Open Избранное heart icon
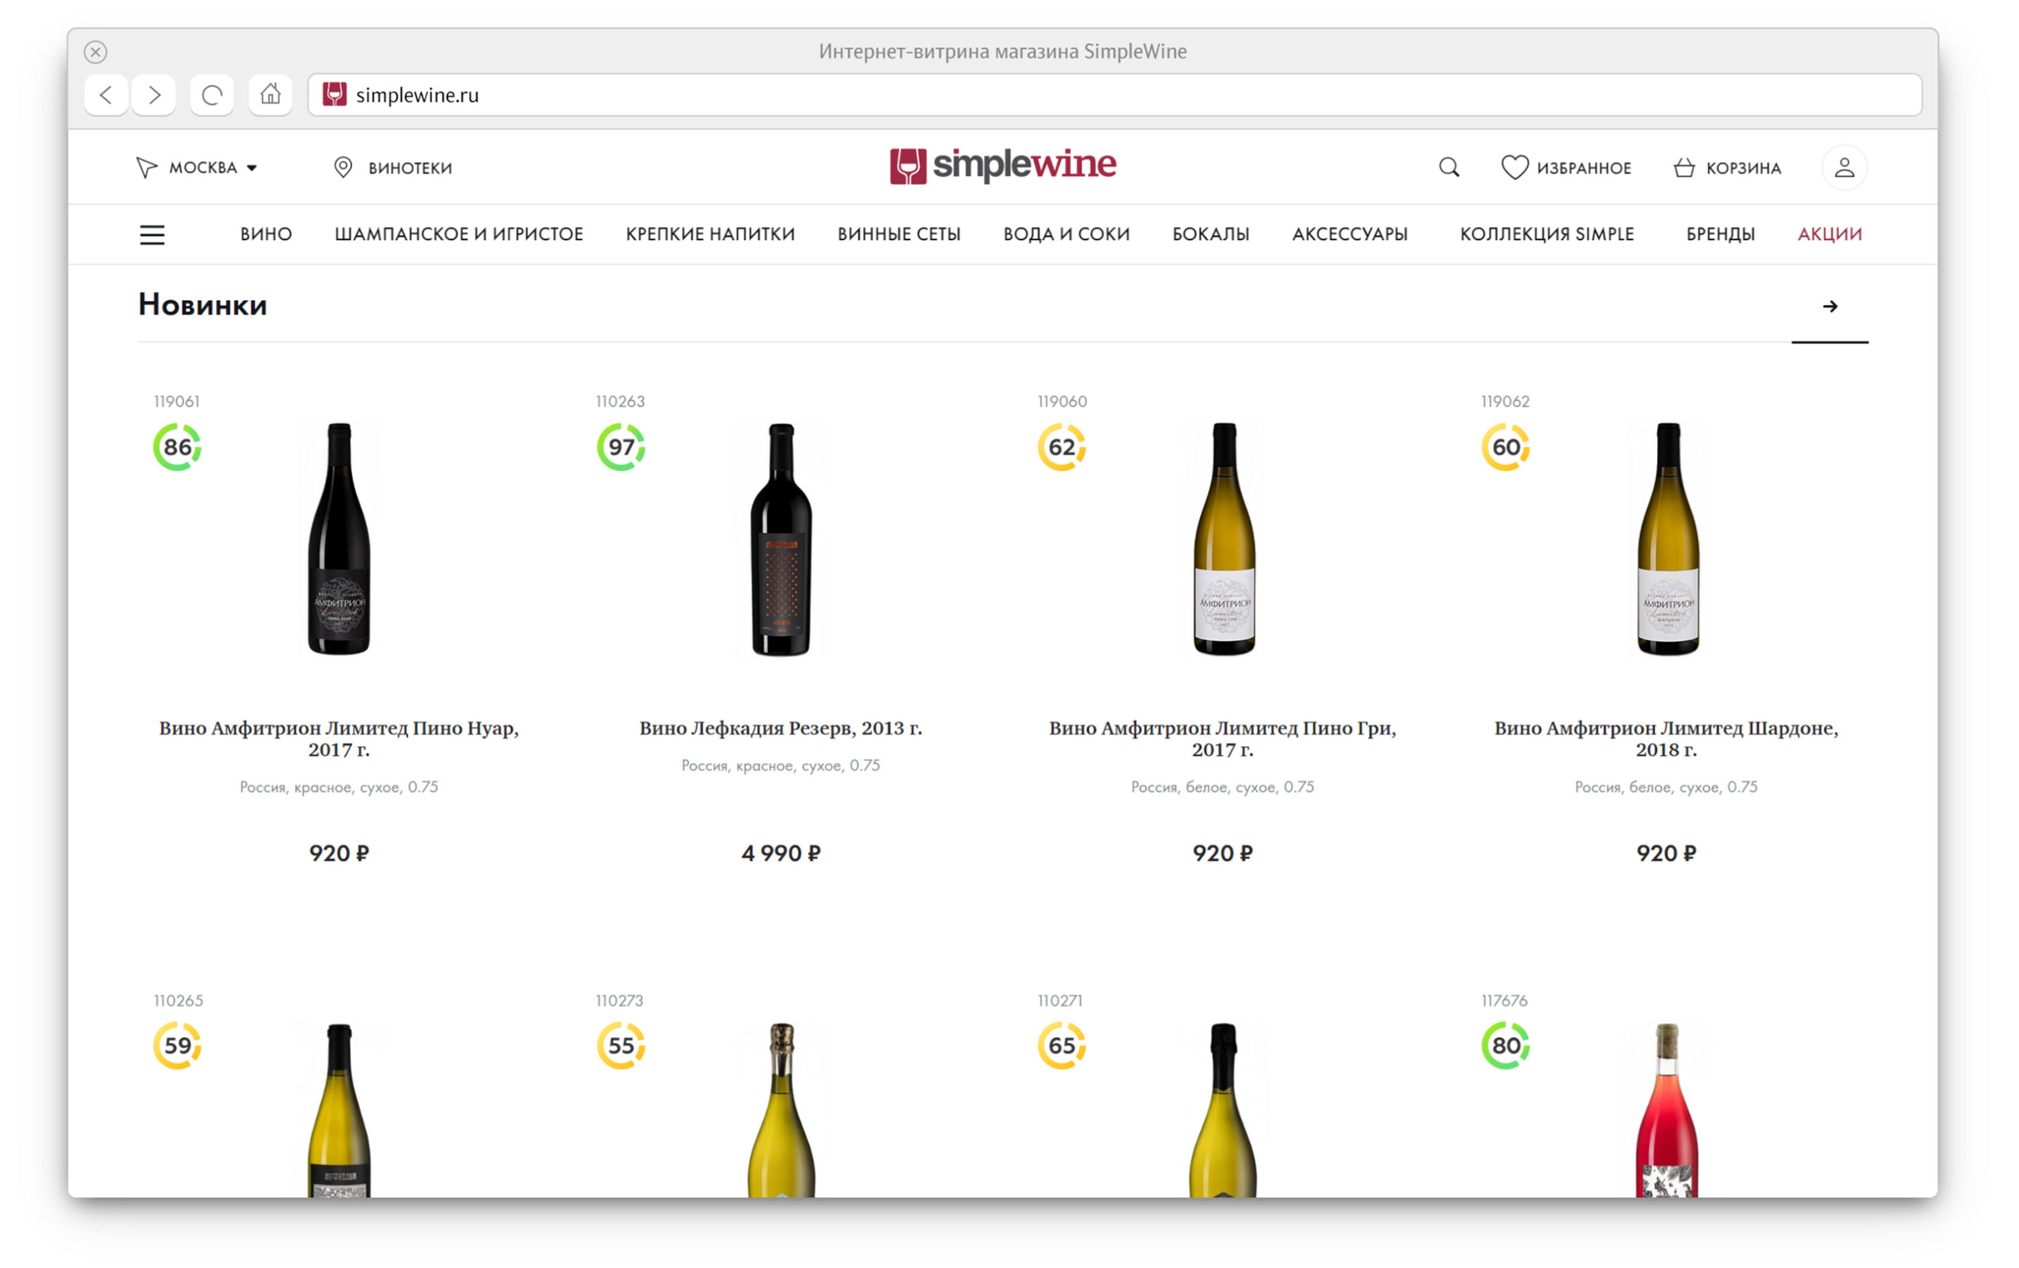Screen dimensions: 2019x1268 pos(1514,168)
